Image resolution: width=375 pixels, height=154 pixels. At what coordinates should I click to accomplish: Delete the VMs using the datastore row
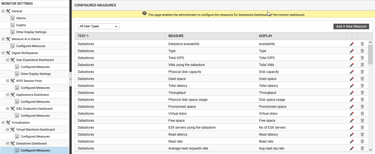point(362,65)
